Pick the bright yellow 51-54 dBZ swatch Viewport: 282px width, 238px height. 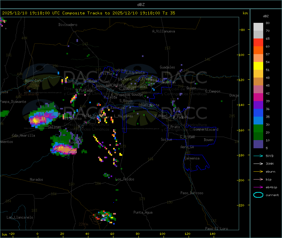click(x=258, y=66)
